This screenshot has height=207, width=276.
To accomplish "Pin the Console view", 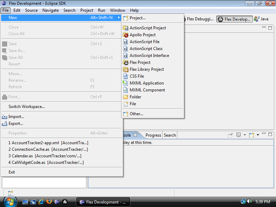I will (x=230, y=135).
